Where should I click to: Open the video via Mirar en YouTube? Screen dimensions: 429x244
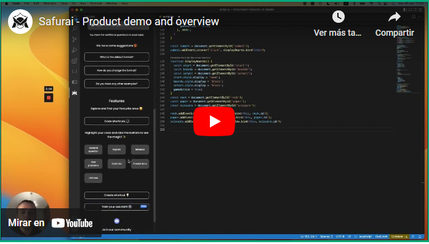50,223
